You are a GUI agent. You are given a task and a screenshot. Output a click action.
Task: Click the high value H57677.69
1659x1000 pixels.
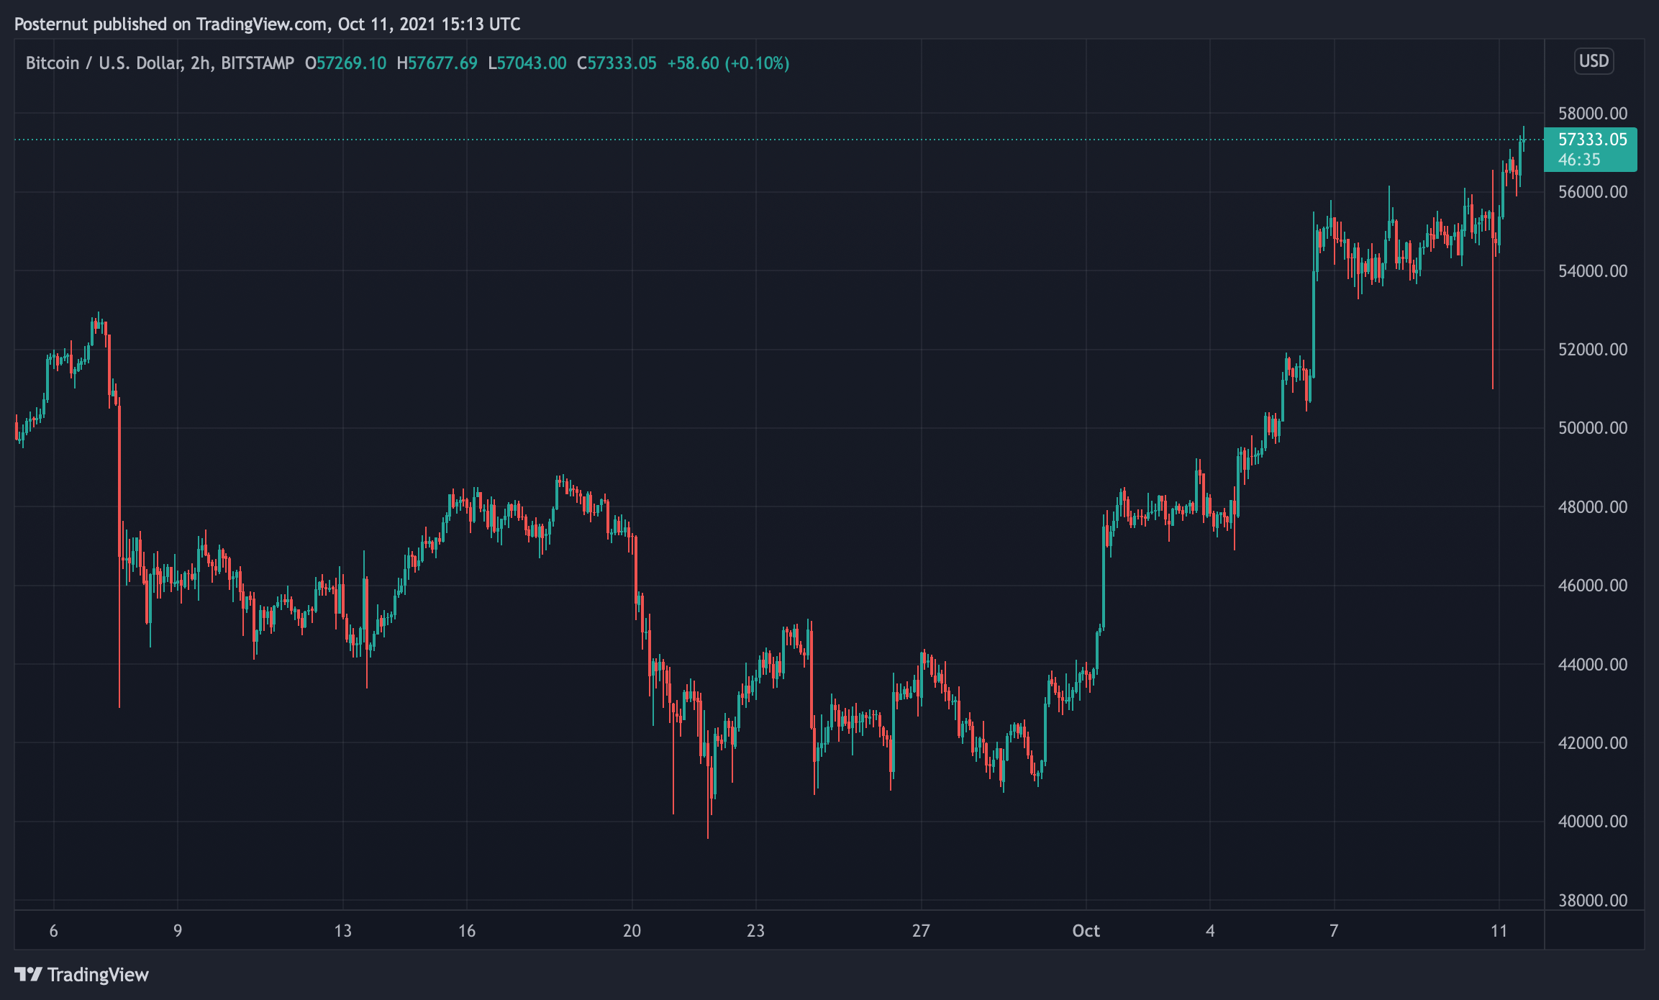coord(437,63)
